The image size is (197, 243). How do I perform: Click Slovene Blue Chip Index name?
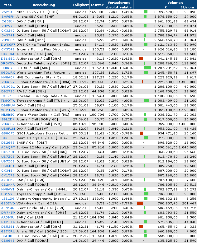pos(43,96)
